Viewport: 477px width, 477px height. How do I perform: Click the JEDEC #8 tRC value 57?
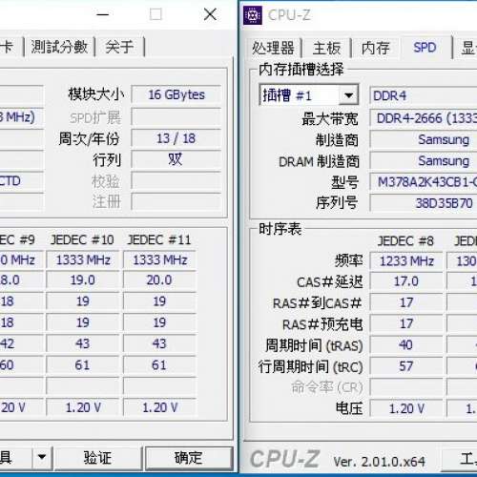[406, 366]
